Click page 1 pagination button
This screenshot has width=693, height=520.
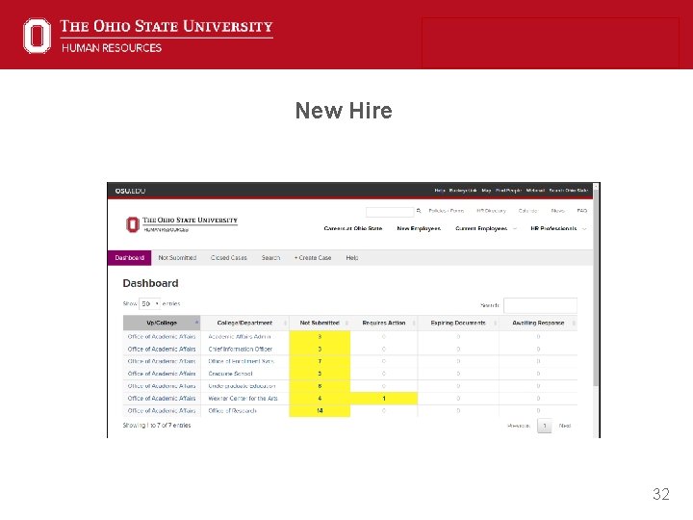(x=545, y=427)
